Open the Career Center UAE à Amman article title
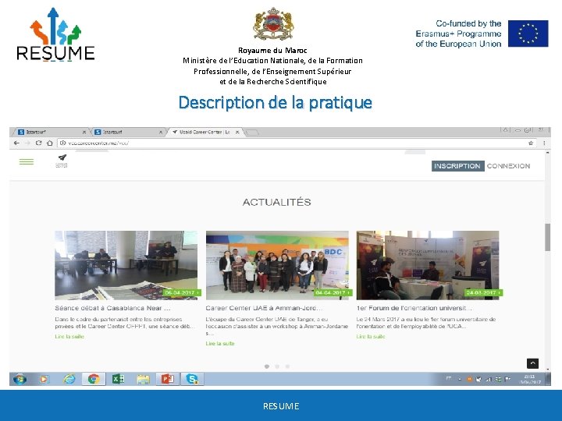Image resolution: width=562 pixels, height=421 pixels. point(264,308)
